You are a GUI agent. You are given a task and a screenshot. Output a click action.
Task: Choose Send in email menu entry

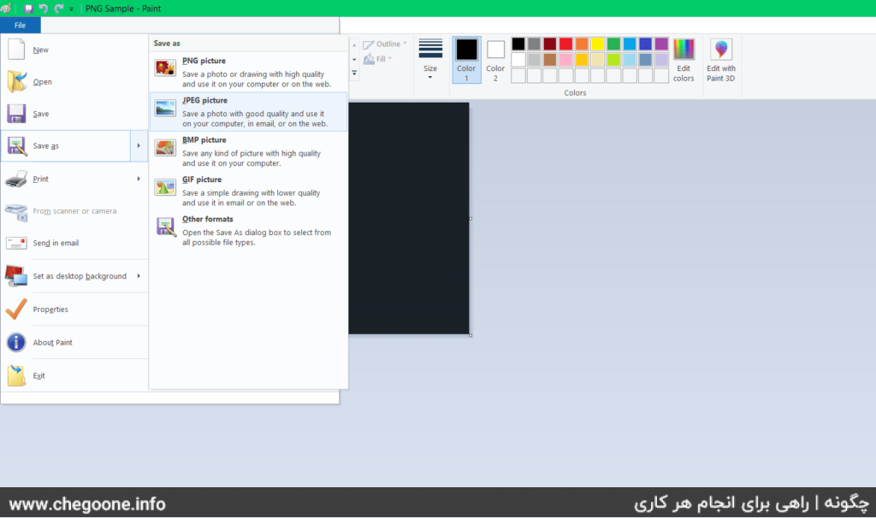pyautogui.click(x=74, y=243)
